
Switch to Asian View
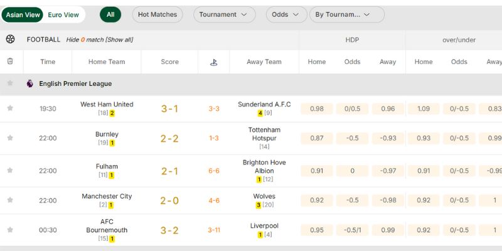[23, 14]
